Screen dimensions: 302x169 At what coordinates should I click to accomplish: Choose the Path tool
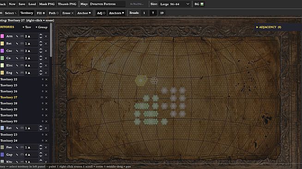pos(54,13)
